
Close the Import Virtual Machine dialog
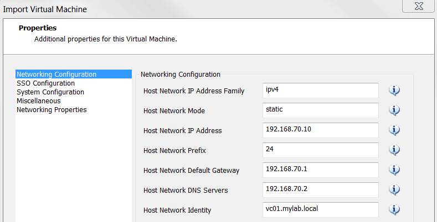click(418, 6)
